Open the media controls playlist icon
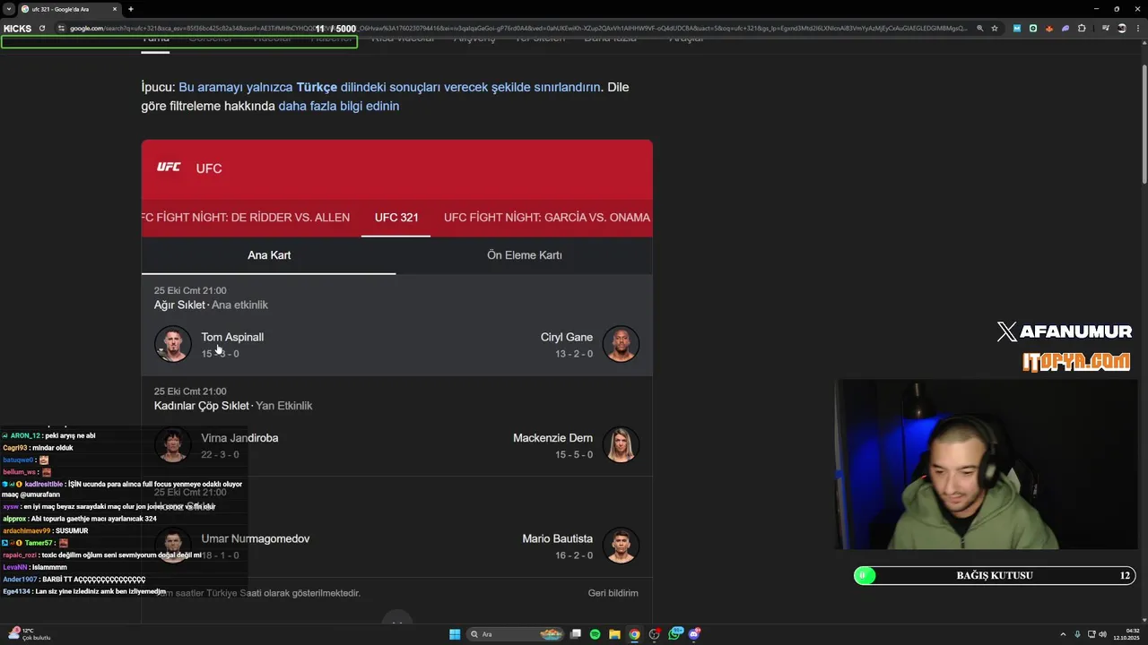This screenshot has width=1148, height=645. pos(1106,28)
